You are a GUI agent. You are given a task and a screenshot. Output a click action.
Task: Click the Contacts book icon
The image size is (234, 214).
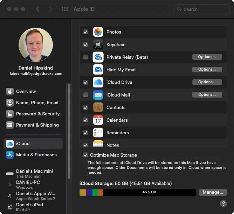98,107
